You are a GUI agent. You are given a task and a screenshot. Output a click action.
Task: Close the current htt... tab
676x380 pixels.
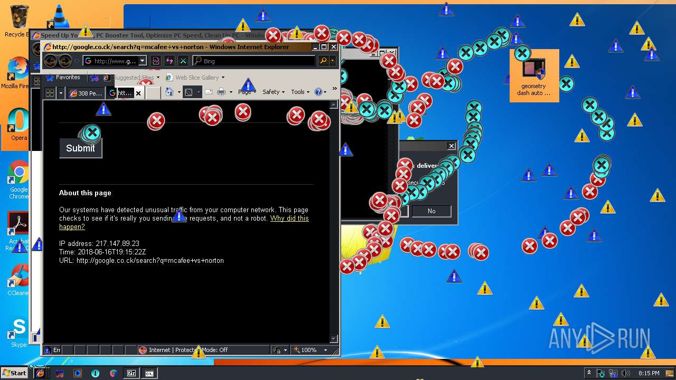138,93
